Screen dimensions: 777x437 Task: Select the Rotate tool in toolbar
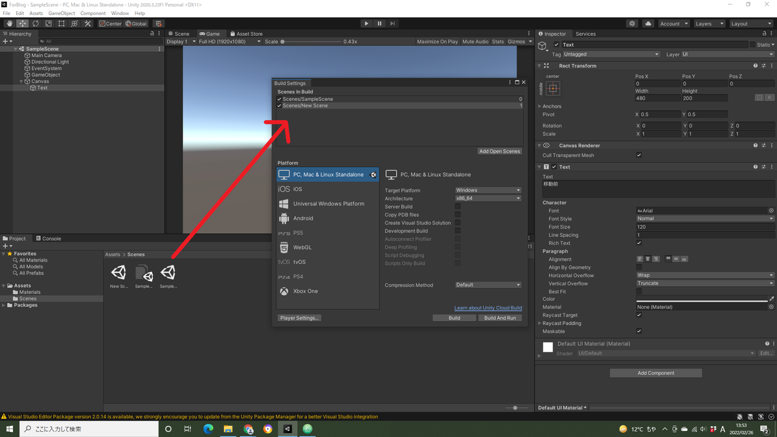tap(36, 23)
